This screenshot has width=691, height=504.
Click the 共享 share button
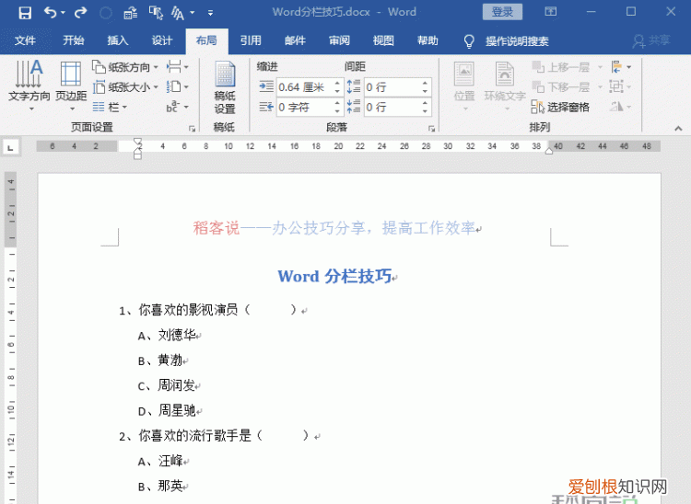[x=651, y=40]
